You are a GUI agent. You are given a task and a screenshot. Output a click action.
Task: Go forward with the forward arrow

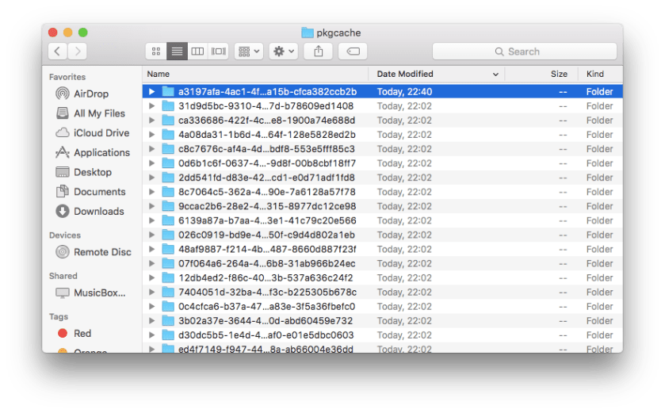77,52
